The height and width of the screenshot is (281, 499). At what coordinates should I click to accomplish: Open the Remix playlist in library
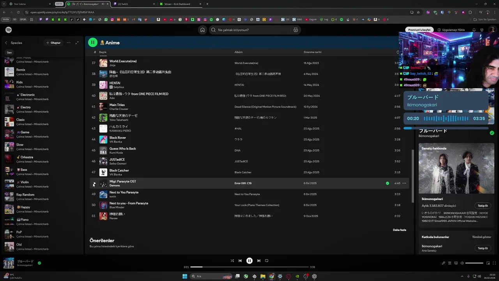[x=42, y=72]
